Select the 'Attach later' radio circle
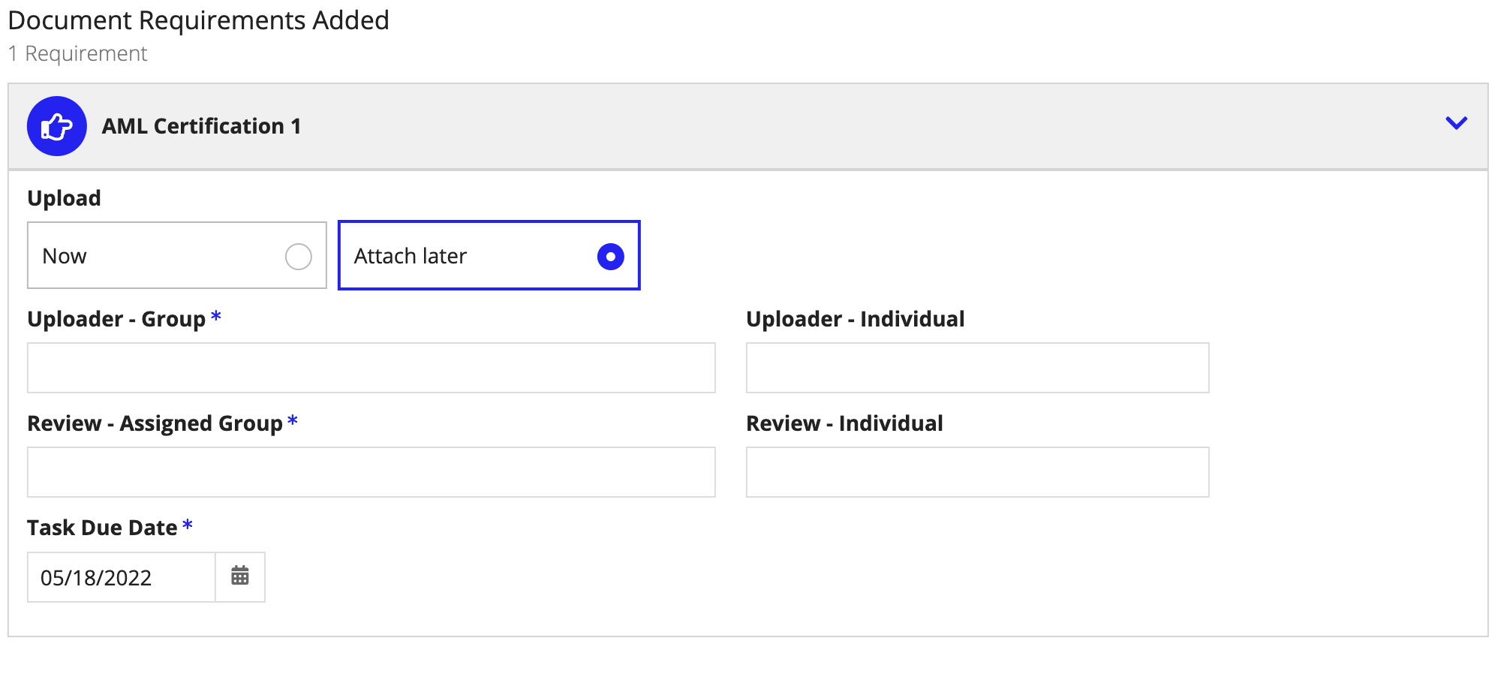Image resolution: width=1510 pixels, height=674 pixels. pyautogui.click(x=610, y=257)
